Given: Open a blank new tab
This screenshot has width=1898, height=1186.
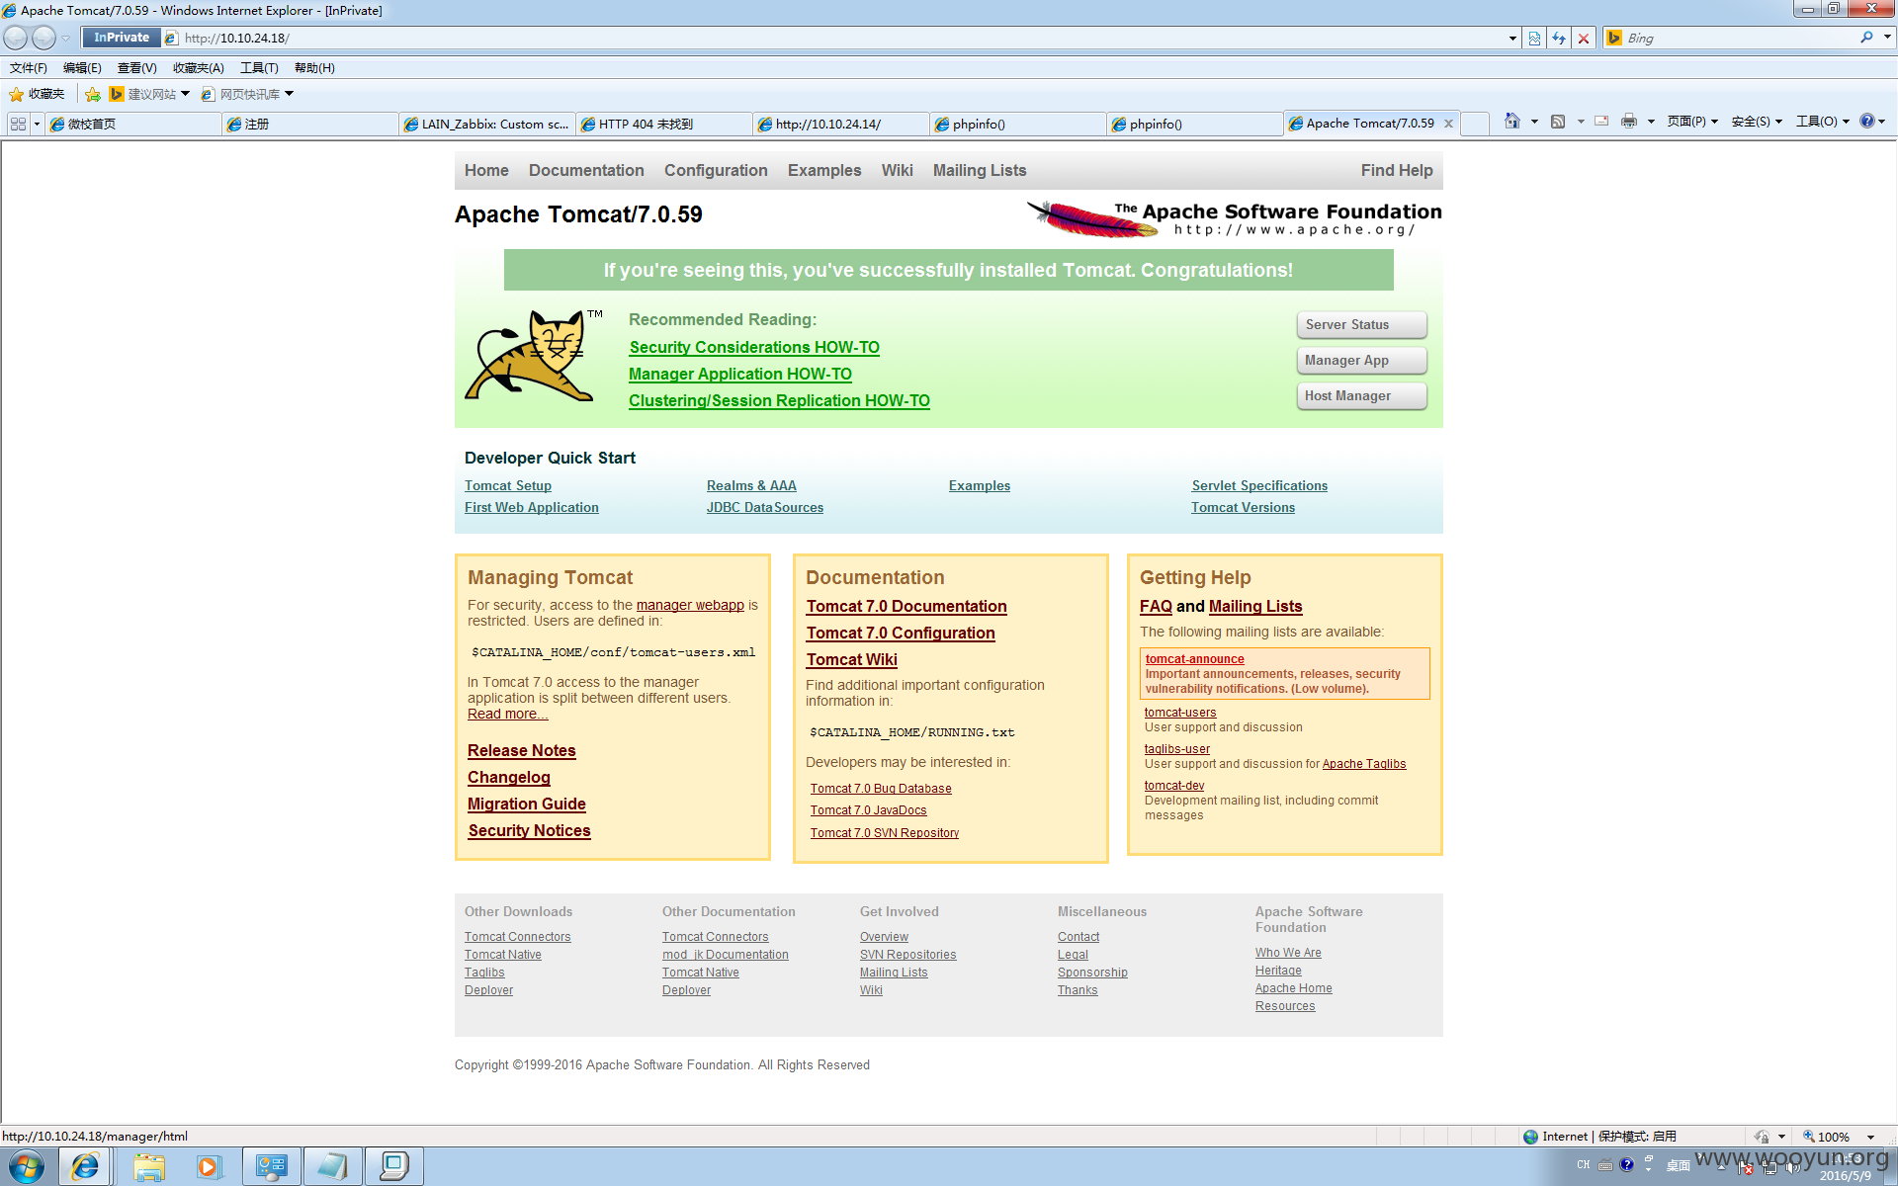Looking at the screenshot, I should (x=1474, y=124).
